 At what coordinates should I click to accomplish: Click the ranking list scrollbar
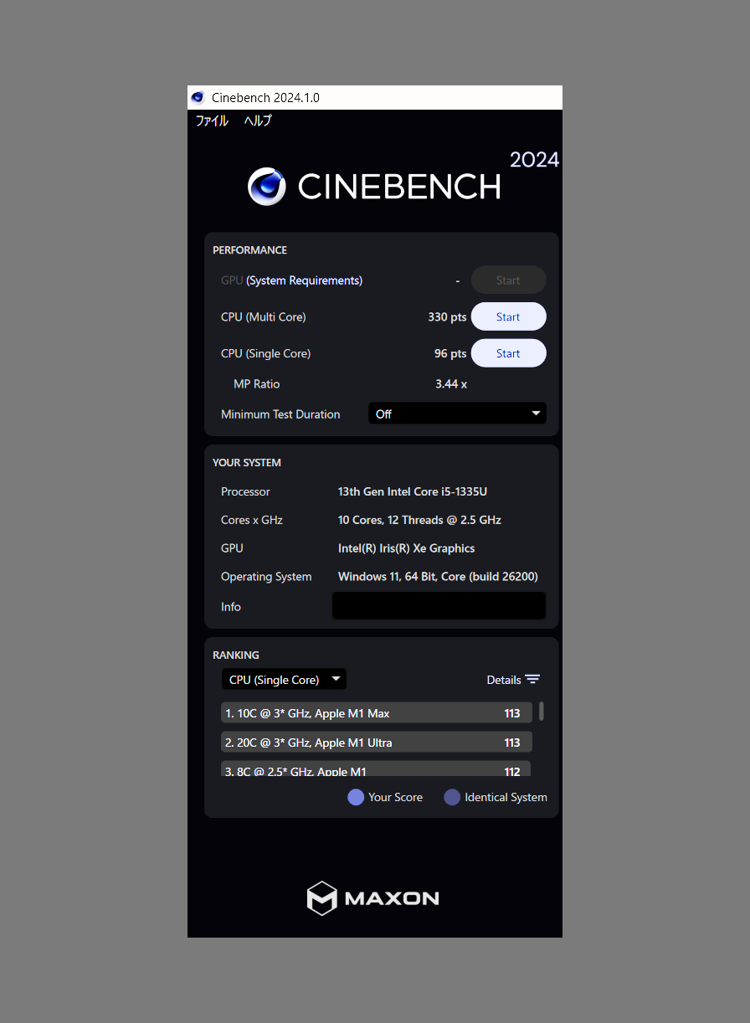click(x=542, y=712)
